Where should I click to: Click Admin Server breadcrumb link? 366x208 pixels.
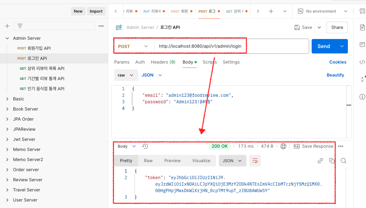point(140,27)
